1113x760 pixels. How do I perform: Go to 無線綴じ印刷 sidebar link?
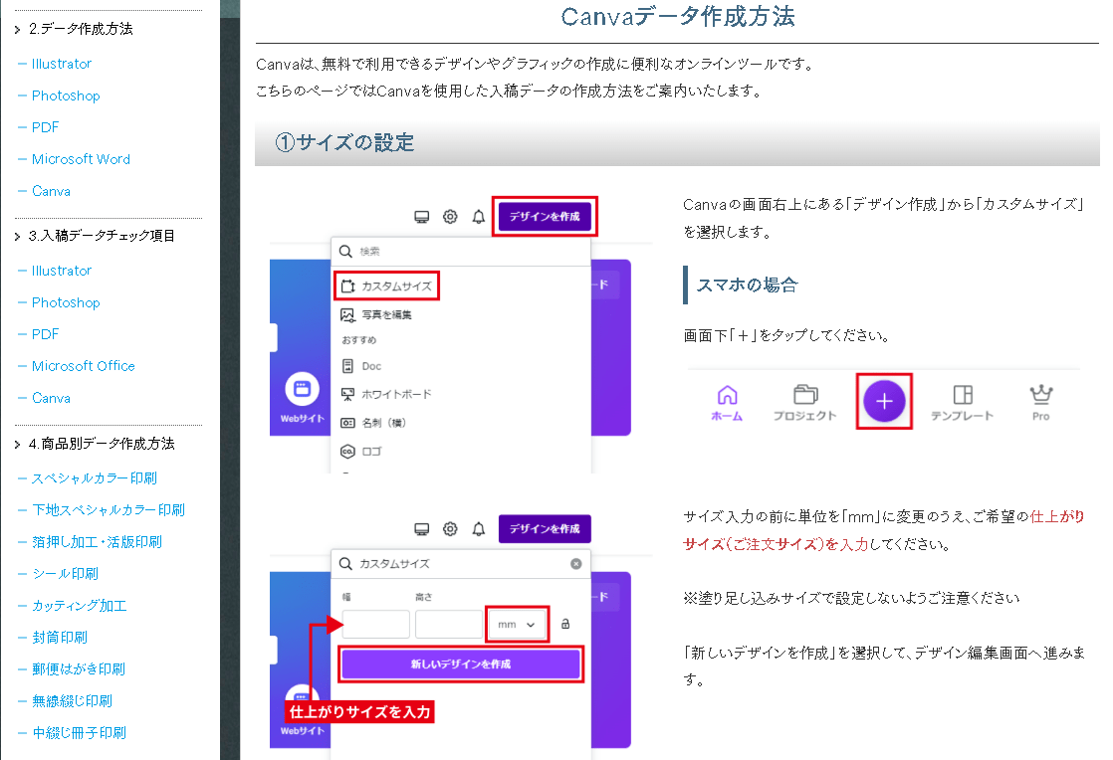(x=72, y=701)
